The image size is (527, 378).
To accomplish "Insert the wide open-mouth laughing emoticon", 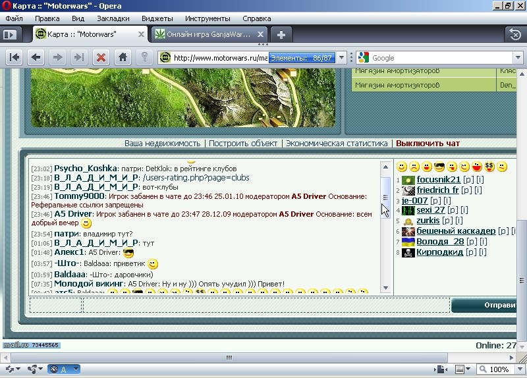I will click(x=477, y=167).
